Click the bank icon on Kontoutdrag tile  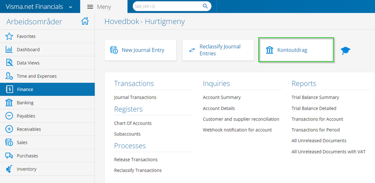tap(270, 50)
